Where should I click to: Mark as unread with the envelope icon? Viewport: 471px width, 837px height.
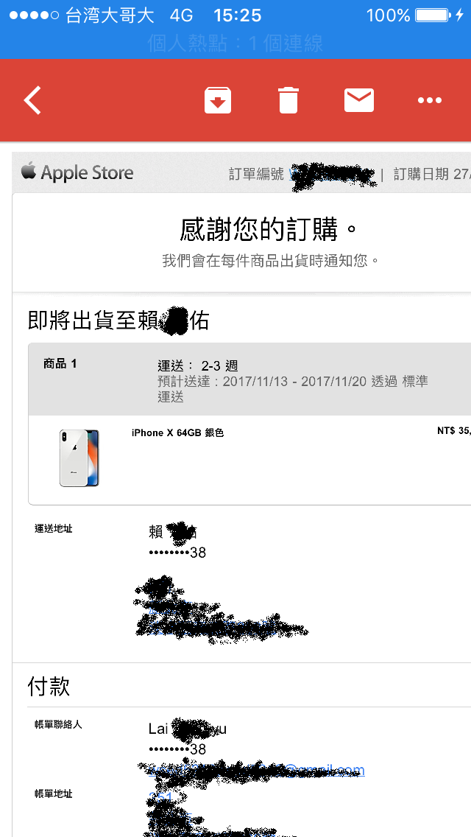coord(359,100)
